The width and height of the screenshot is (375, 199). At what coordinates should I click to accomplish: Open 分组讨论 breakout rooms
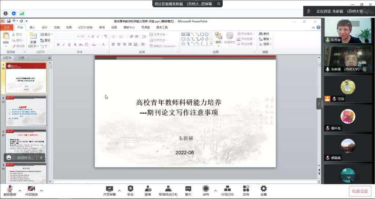227,189
